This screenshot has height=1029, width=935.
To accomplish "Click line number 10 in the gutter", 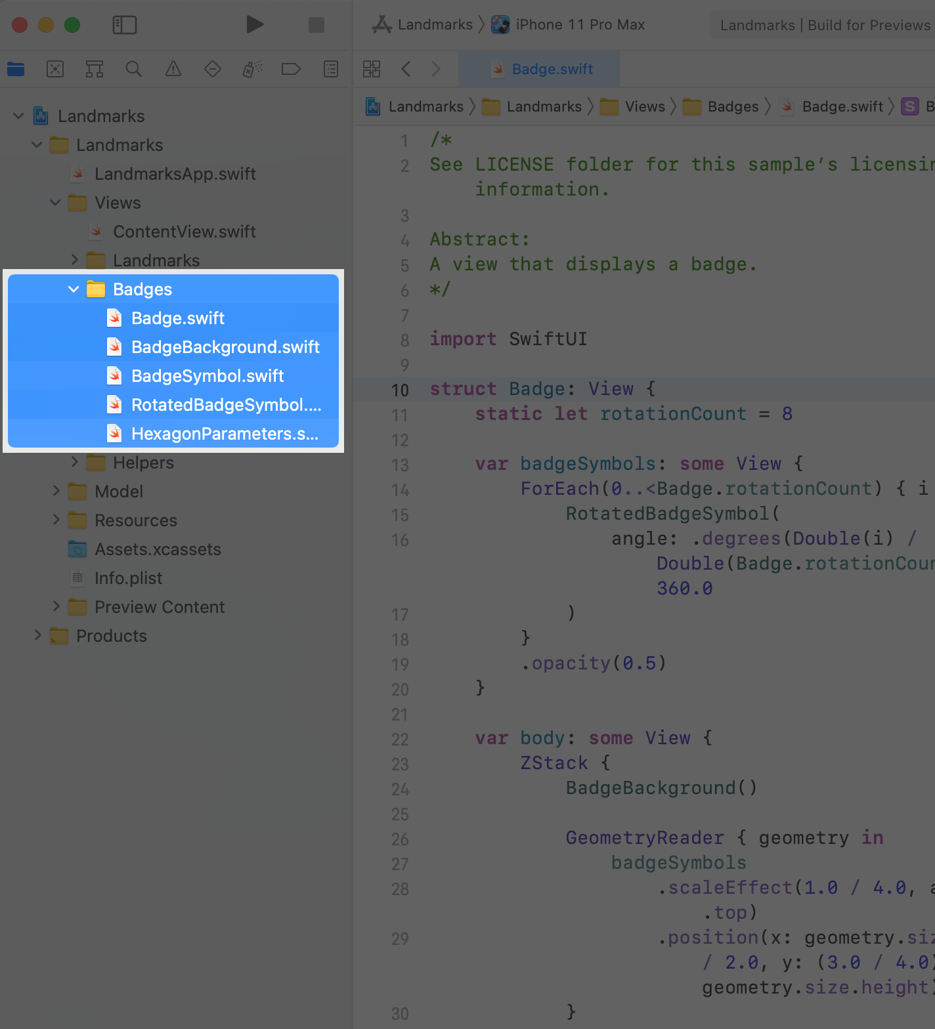I will 400,390.
